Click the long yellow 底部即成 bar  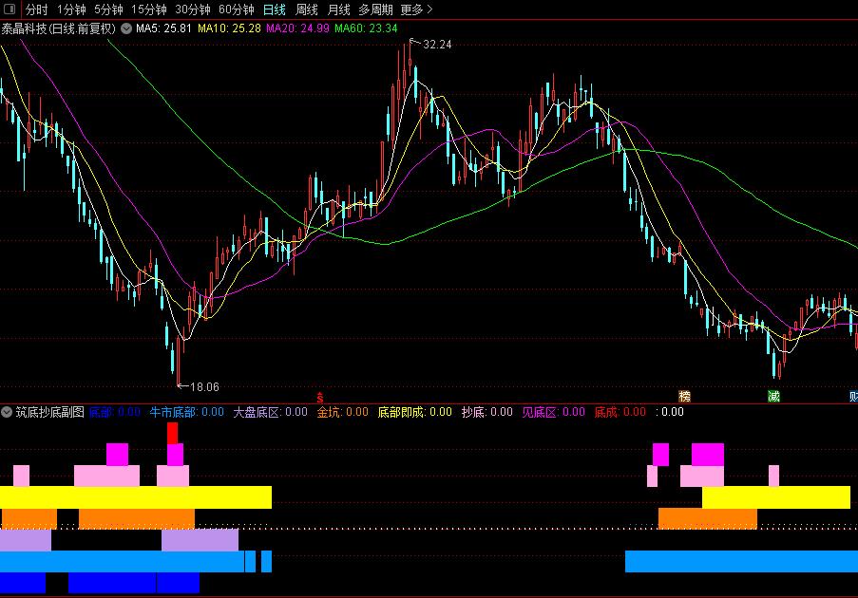(x=136, y=497)
